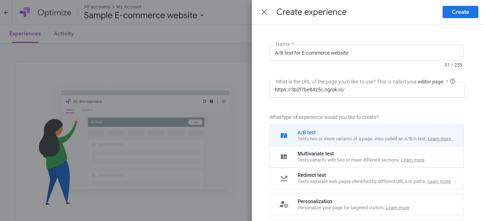The width and height of the screenshot is (484, 221).
Task: Switch to the Activity tab
Action: (64, 34)
